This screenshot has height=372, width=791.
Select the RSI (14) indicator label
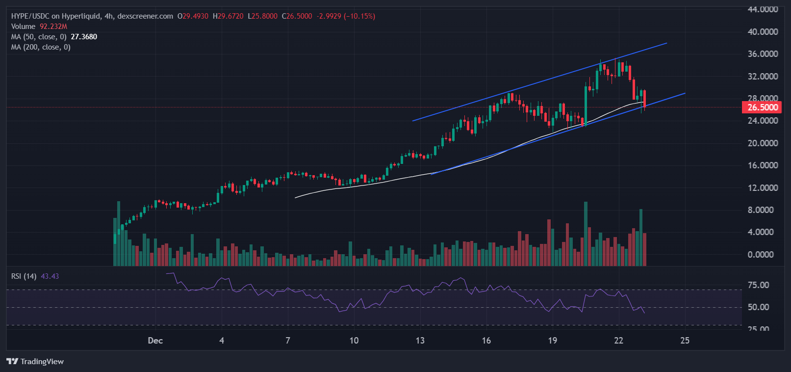tap(24, 276)
